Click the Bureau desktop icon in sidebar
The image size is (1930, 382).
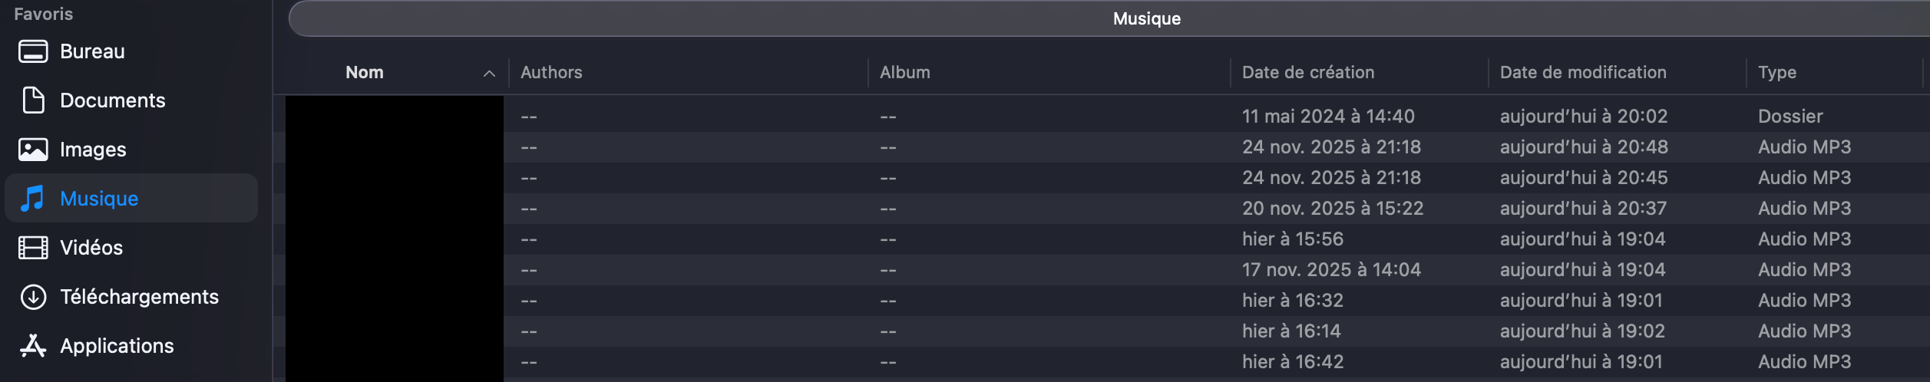pyautogui.click(x=33, y=51)
